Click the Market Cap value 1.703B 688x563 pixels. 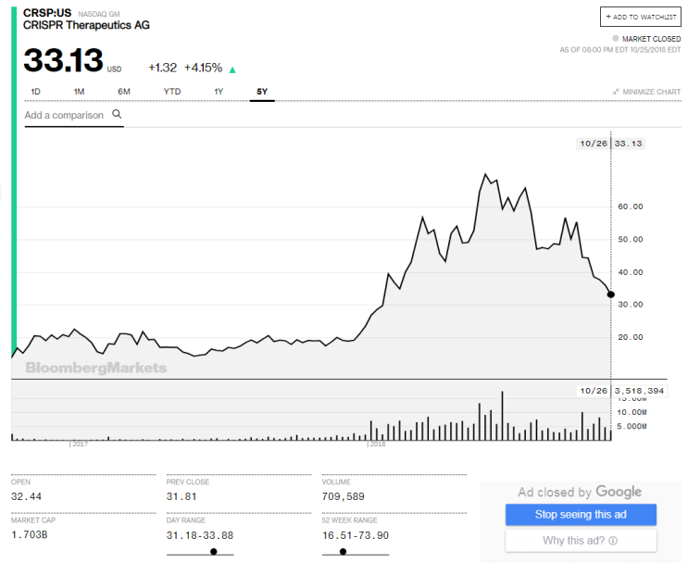[30, 535]
